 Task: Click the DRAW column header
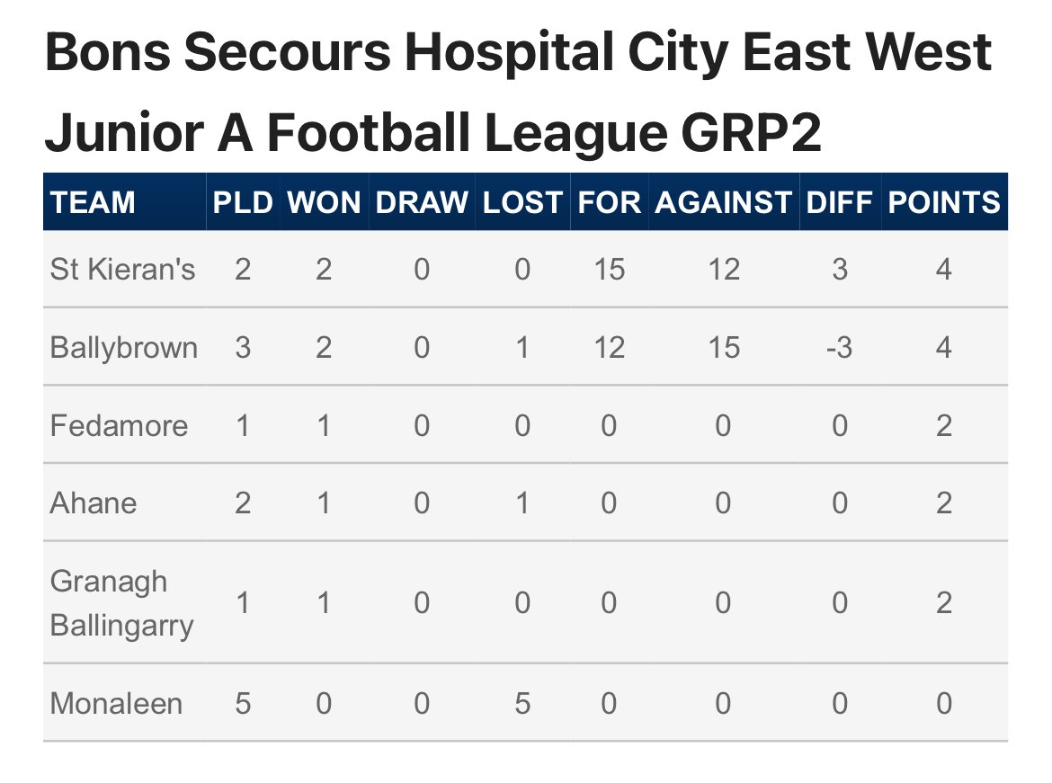[422, 202]
